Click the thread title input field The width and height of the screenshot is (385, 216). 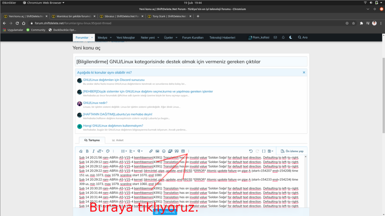191,62
